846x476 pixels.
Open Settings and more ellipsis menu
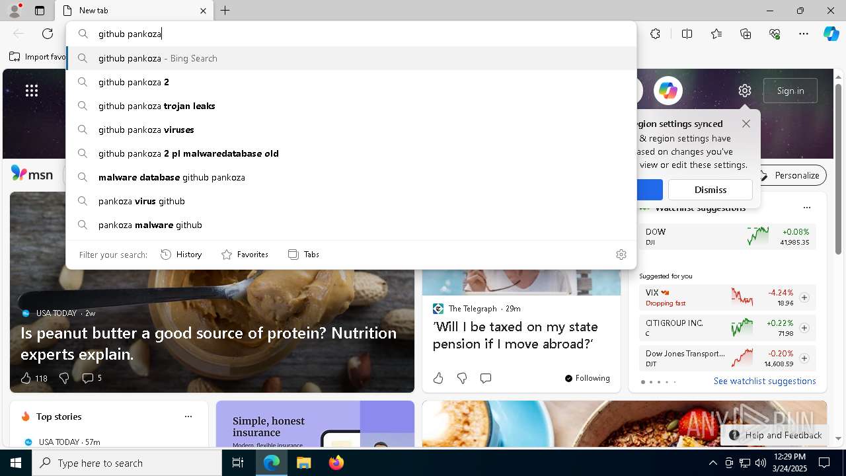804,34
